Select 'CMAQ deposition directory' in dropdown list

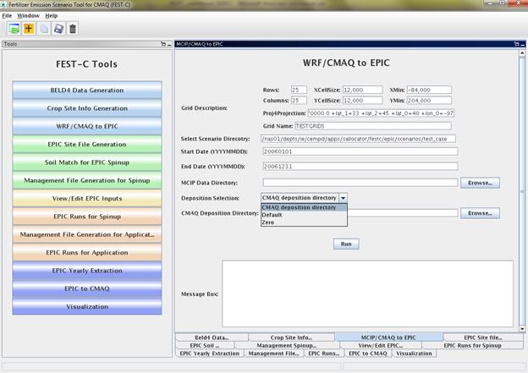coord(304,207)
